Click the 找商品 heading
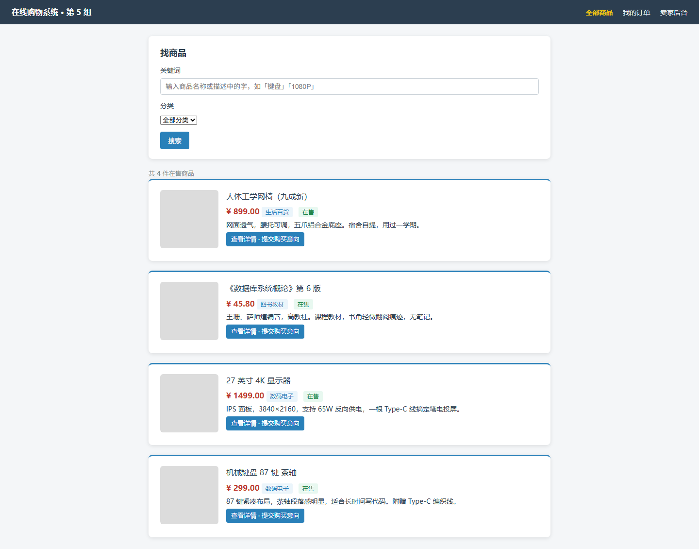Image resolution: width=699 pixels, height=549 pixels. coord(173,53)
